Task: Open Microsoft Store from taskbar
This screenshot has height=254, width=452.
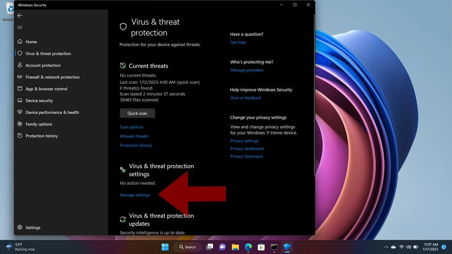Action: click(x=261, y=247)
